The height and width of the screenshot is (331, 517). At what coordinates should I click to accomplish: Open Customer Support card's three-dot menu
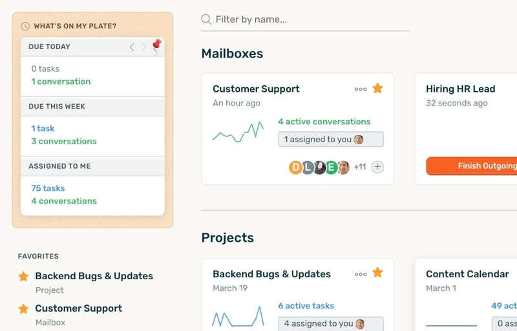(361, 89)
